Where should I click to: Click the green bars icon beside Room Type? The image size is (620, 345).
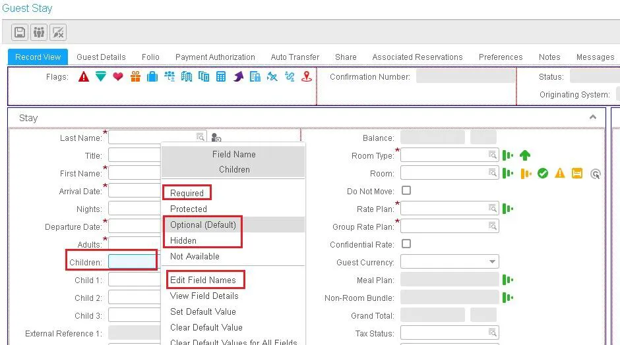point(508,155)
